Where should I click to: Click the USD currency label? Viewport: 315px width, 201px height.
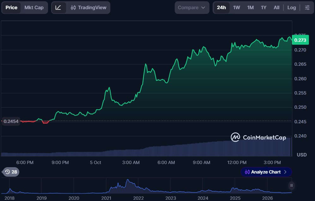point(302,155)
